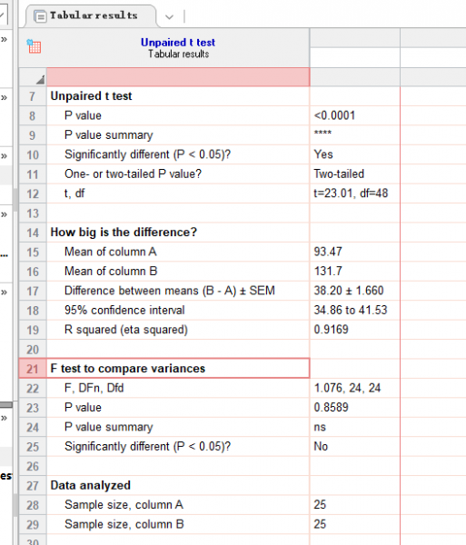466x545 pixels.
Task: Select the 25 value in row 28
Action: click(x=320, y=505)
